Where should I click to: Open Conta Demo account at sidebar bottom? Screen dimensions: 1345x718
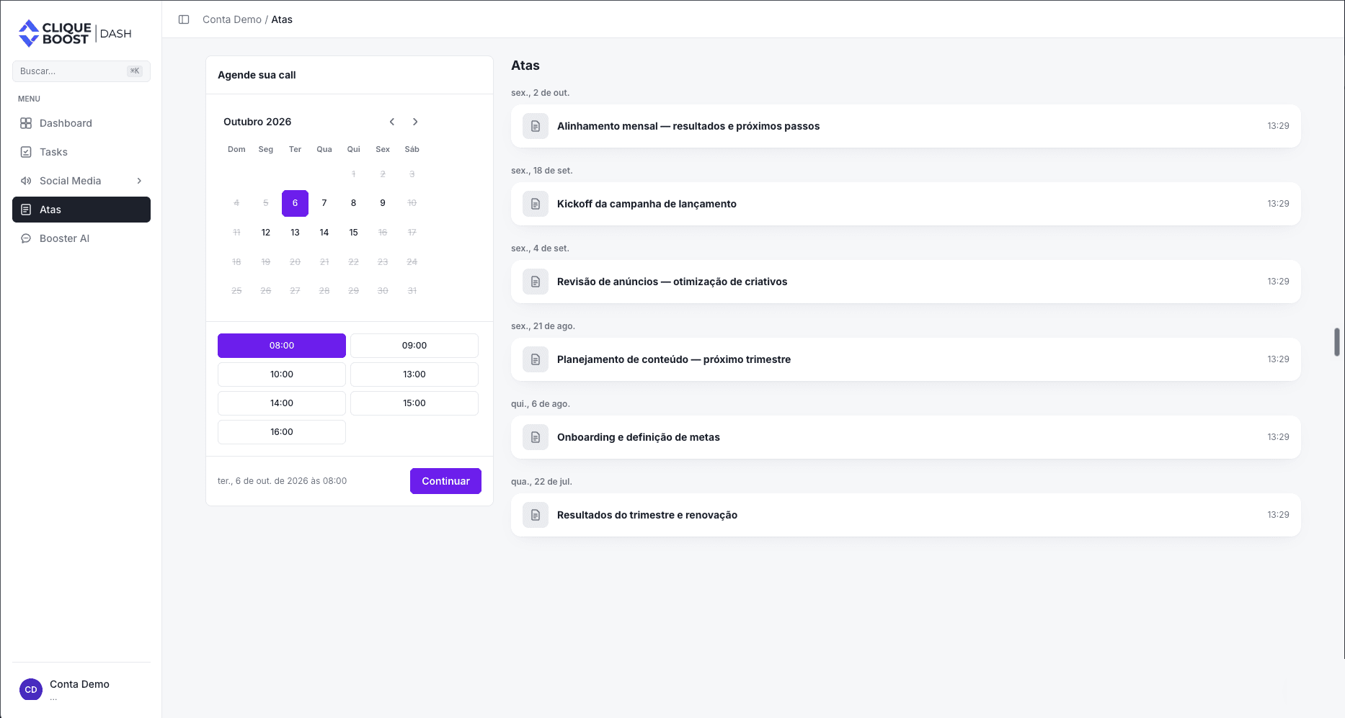pyautogui.click(x=81, y=689)
